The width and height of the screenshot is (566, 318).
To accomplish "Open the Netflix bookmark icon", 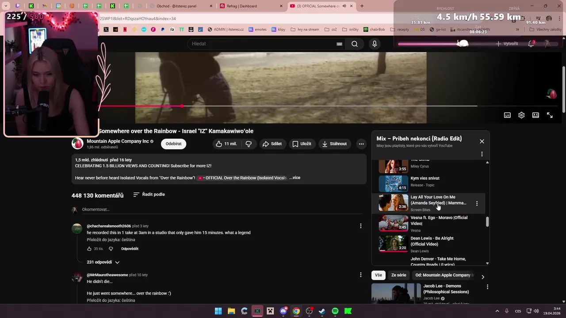I will pyautogui.click(x=125, y=30).
